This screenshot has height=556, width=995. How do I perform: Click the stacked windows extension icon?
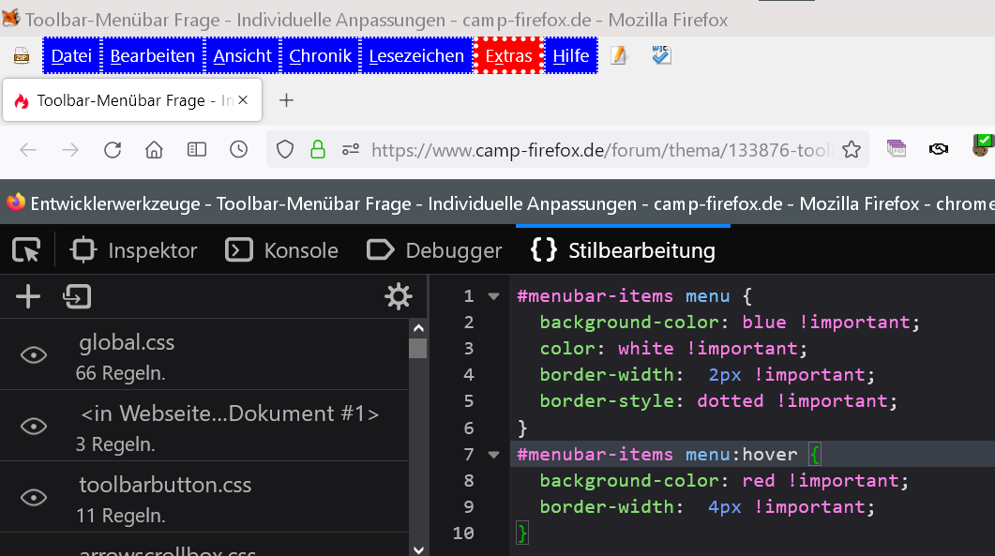click(897, 149)
